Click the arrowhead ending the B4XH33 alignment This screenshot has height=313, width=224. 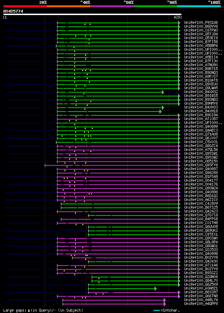163,107
